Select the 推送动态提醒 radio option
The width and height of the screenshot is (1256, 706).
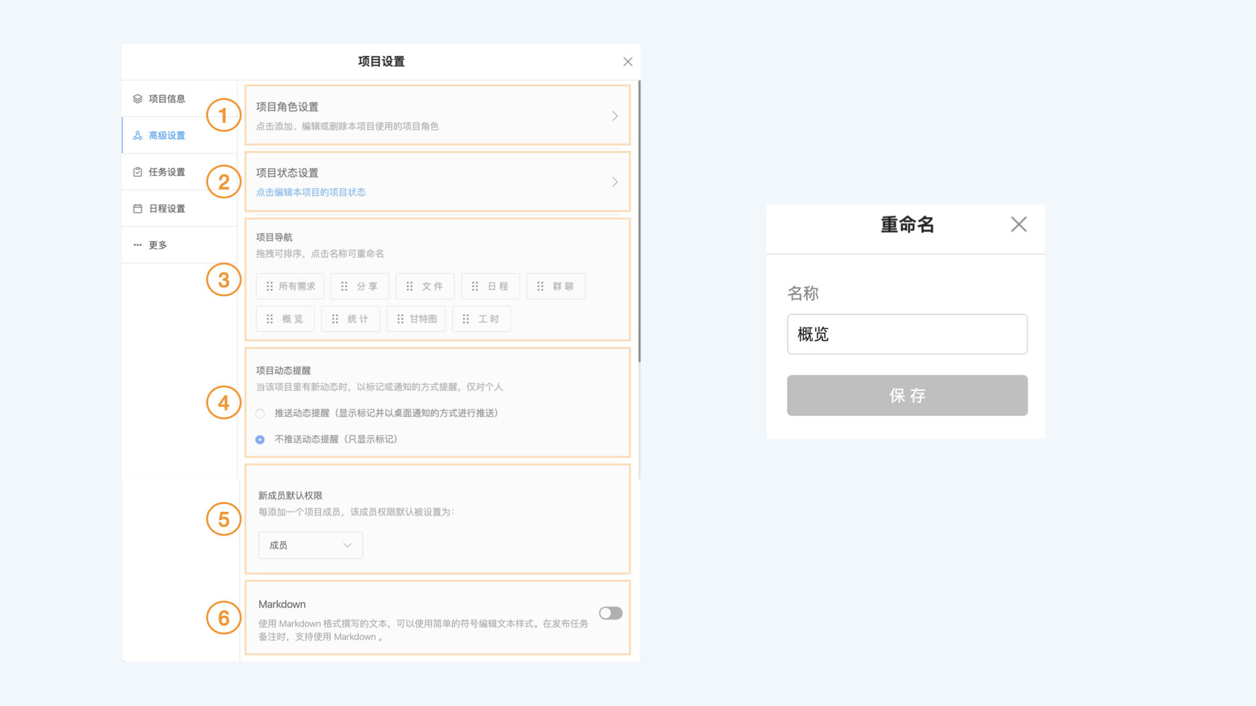[x=260, y=413]
